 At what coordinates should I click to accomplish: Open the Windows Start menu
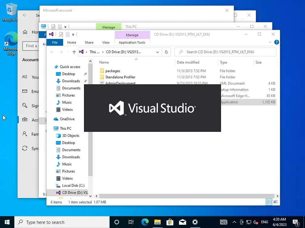coord(7,222)
